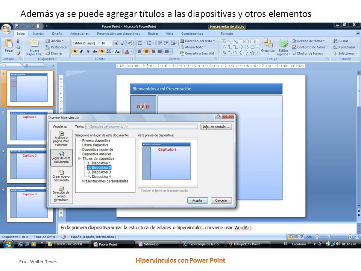Click the font color A swatch

coord(127,52)
